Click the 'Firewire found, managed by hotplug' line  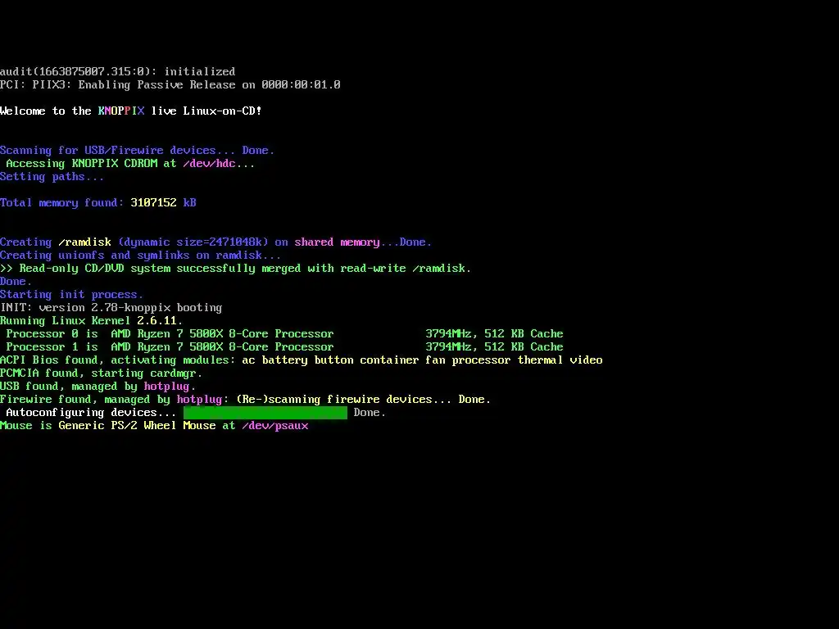coord(246,400)
